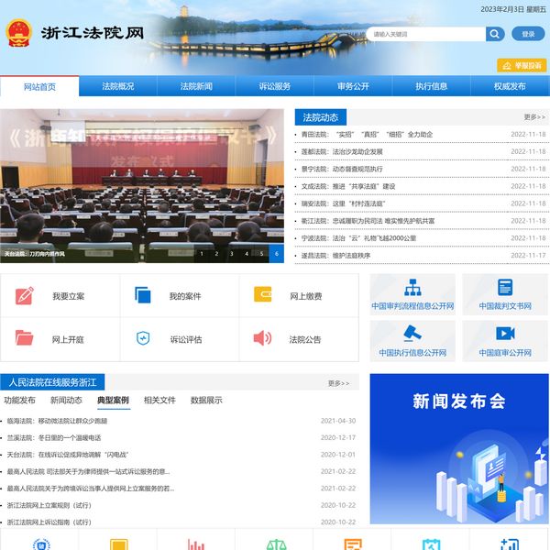Click 中国裁判文书网 document icon
This screenshot has width=550, height=550.
pyautogui.click(x=504, y=287)
